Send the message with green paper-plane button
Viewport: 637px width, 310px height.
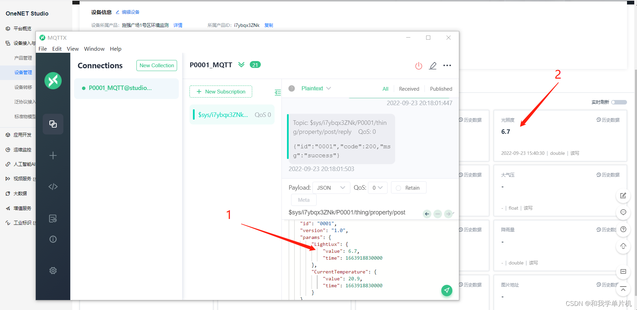click(x=447, y=290)
